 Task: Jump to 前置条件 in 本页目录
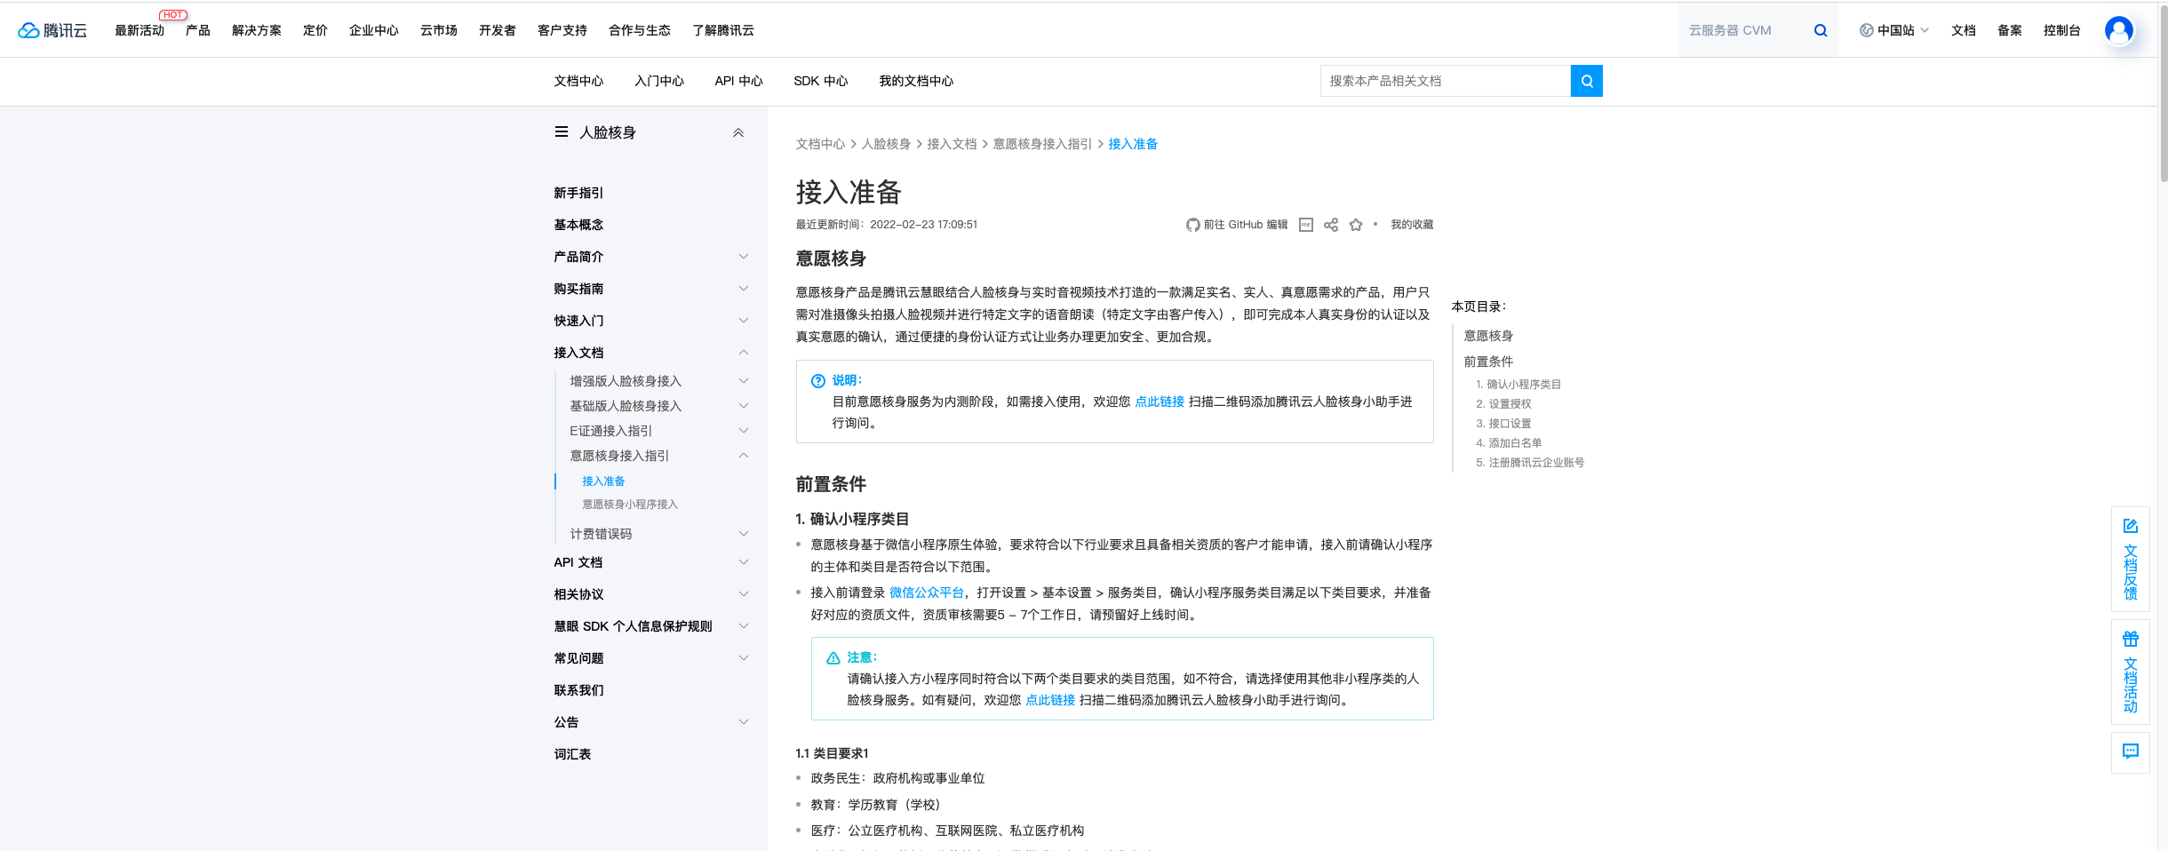coord(1488,362)
